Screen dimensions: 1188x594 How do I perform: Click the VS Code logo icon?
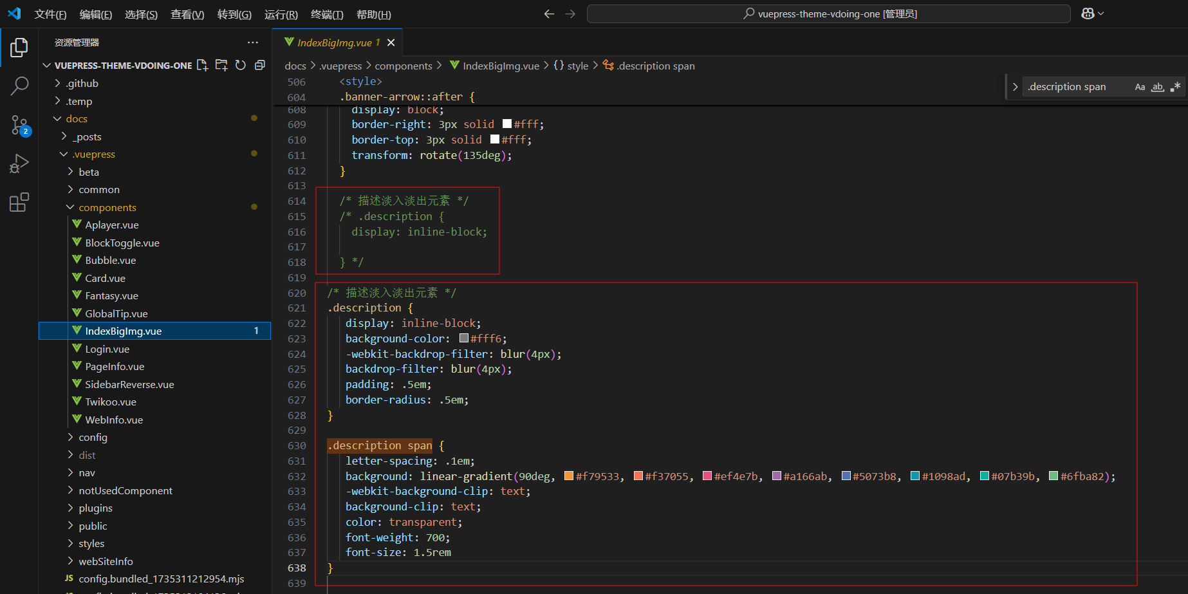14,14
